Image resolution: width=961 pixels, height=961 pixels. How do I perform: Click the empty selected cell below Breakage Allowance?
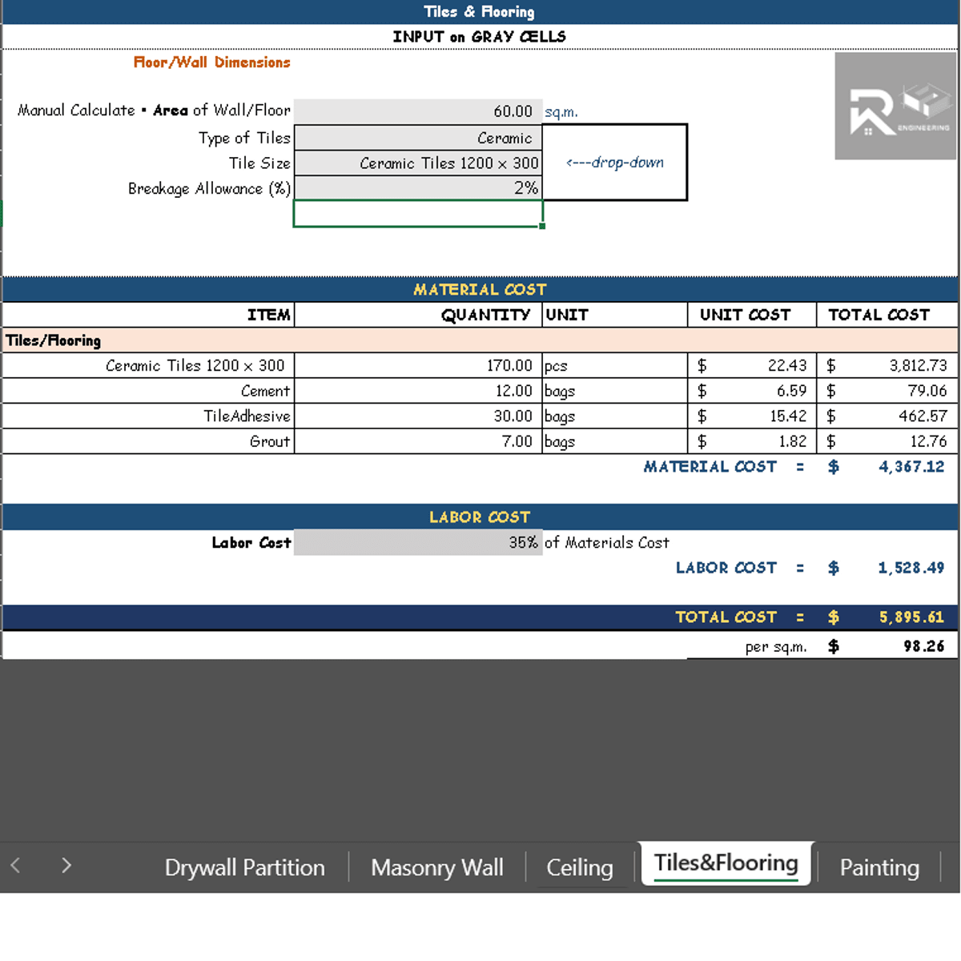[x=418, y=214]
